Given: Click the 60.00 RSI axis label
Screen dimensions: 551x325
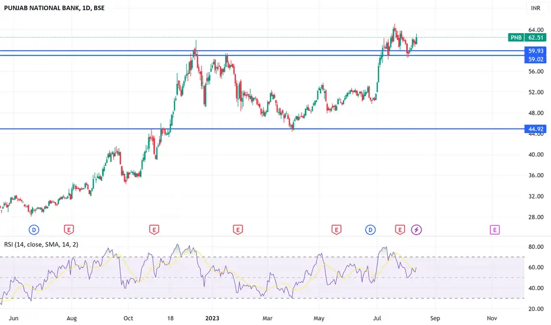Looking at the screenshot, I should pos(536,267).
